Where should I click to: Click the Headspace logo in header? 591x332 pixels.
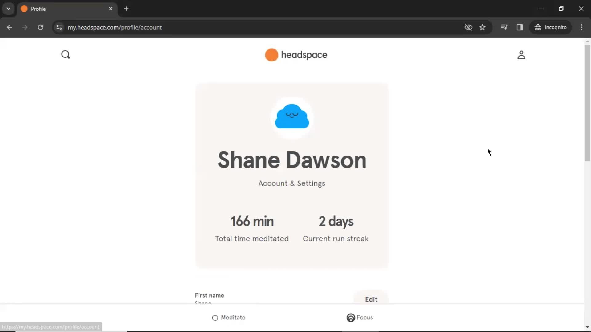pos(295,54)
